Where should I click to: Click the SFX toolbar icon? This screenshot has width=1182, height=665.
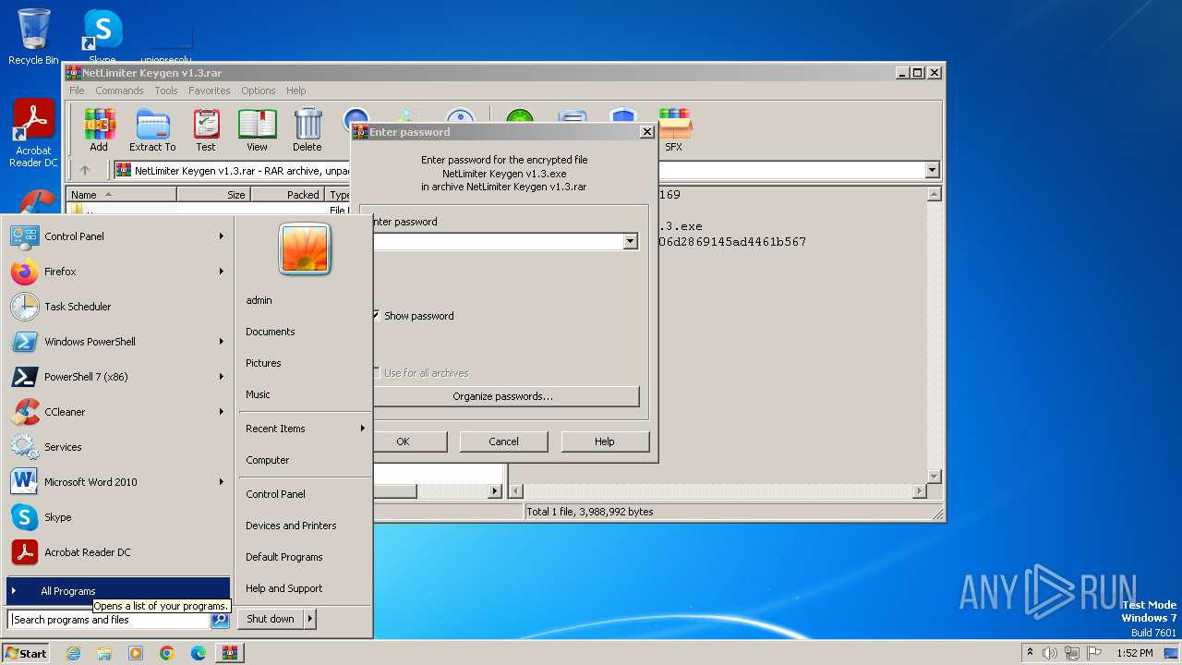tap(674, 130)
